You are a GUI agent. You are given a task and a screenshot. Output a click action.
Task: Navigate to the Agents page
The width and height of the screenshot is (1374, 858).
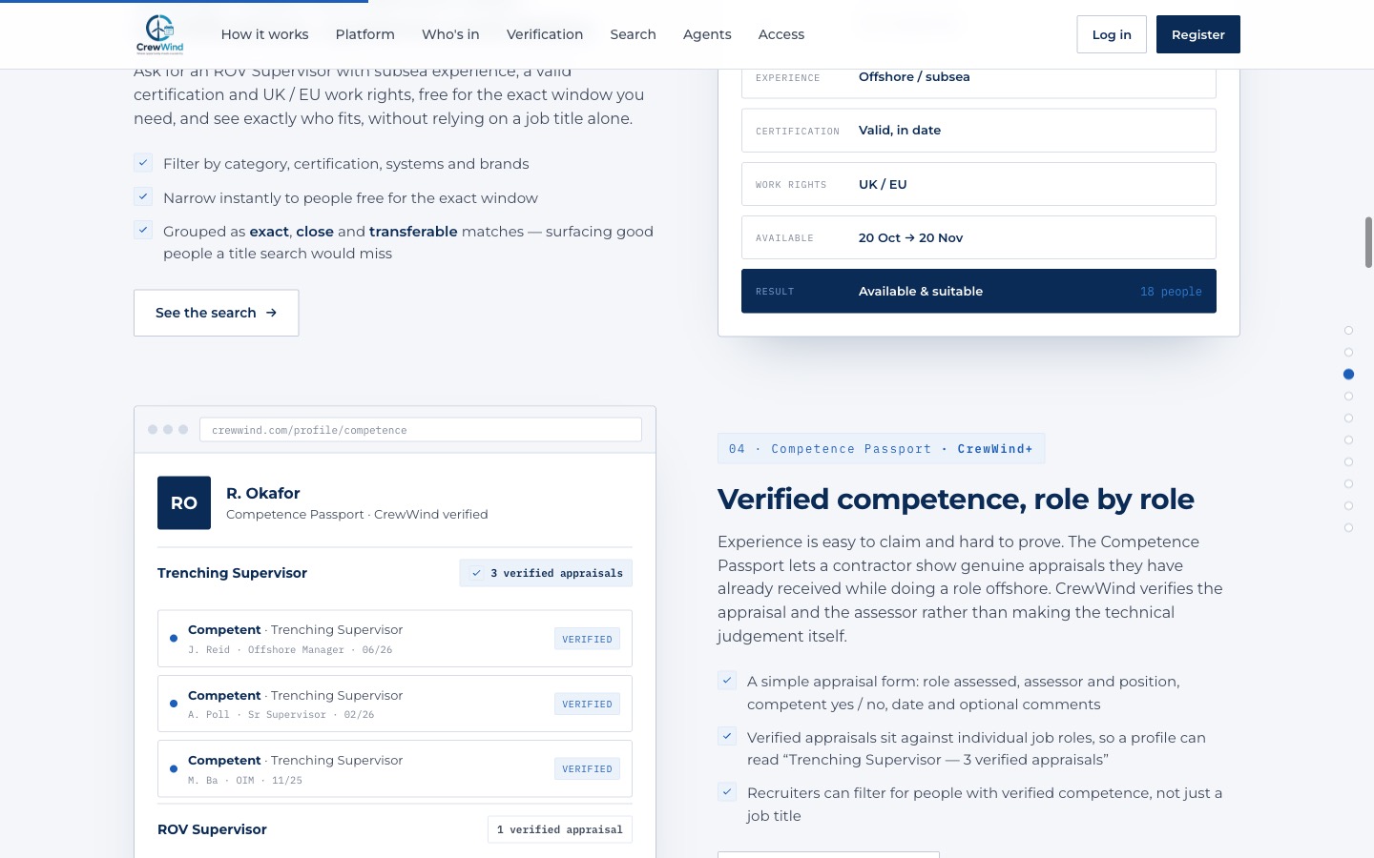point(707,34)
